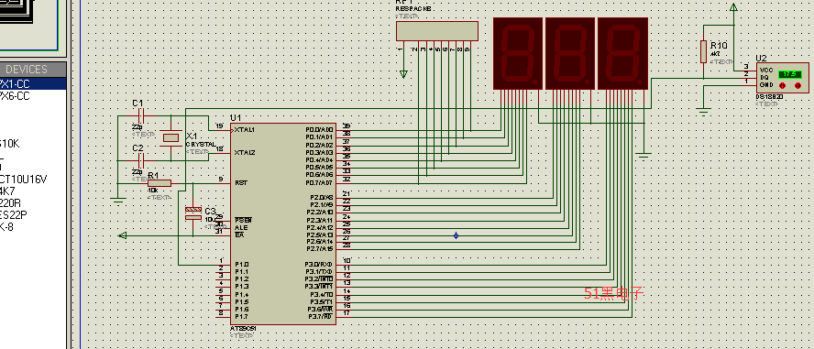Select the third seven-segment display
Image resolution: width=814 pixels, height=349 pixels.
click(x=623, y=53)
